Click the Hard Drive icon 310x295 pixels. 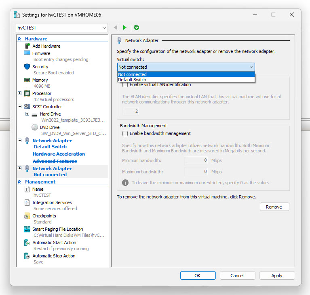click(34, 115)
